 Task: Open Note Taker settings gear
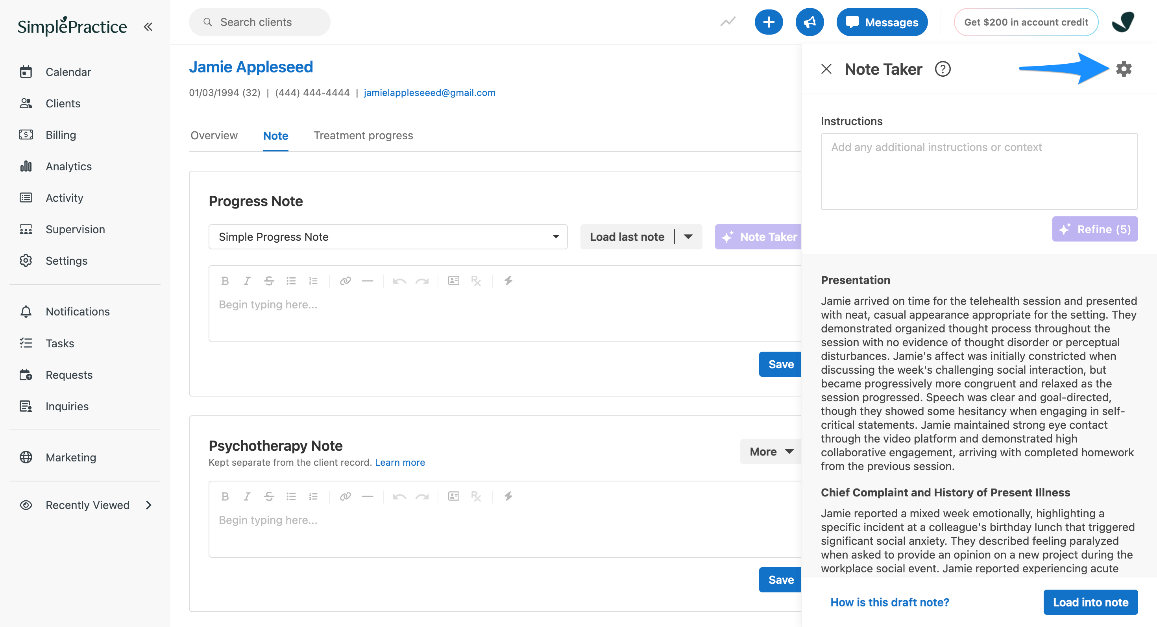1123,69
